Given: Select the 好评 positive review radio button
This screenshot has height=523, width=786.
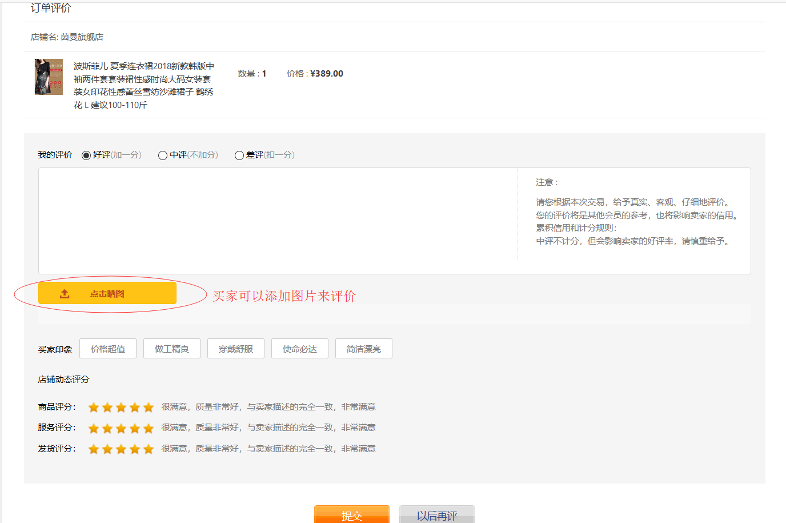Looking at the screenshot, I should click(x=86, y=155).
